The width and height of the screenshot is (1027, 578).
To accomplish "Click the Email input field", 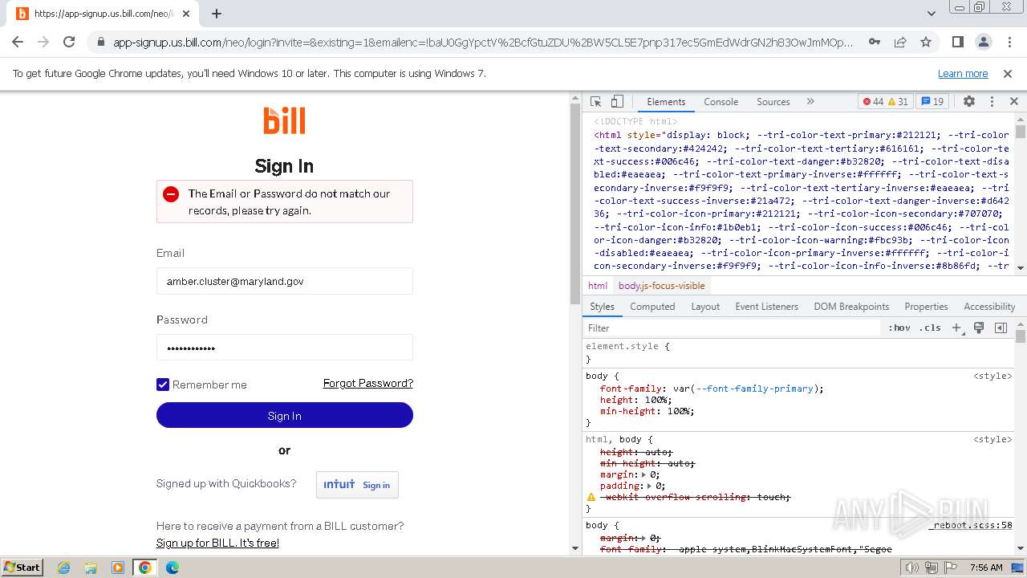I will point(284,281).
